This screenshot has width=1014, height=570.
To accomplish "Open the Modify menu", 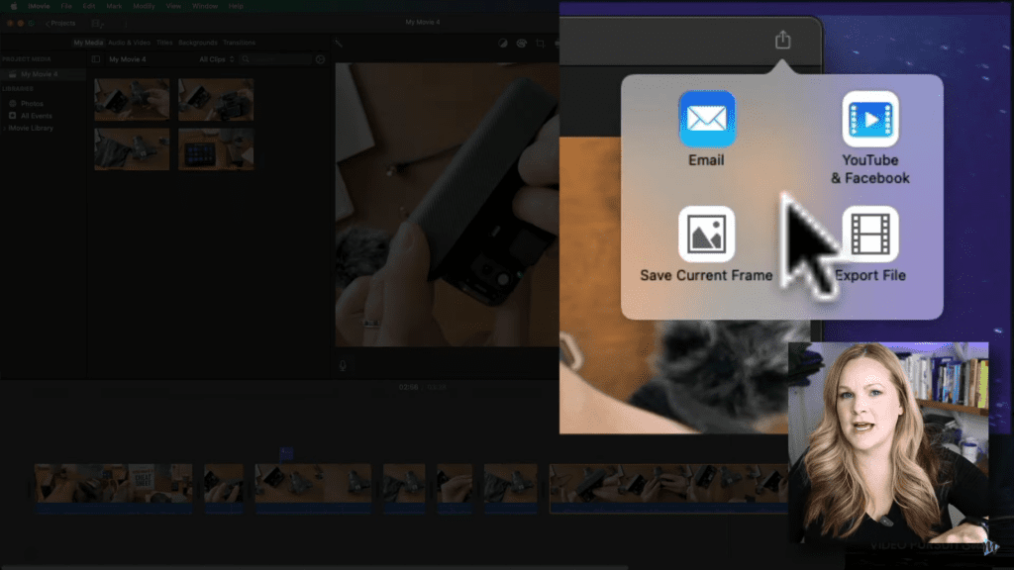I will [144, 6].
